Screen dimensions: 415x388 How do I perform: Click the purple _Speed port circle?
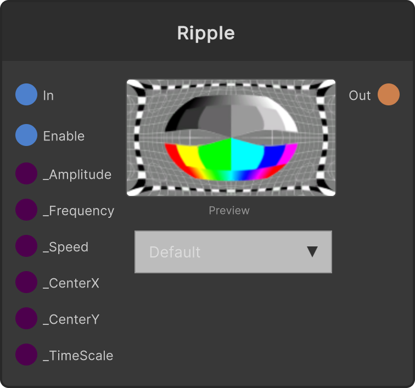[x=26, y=246]
